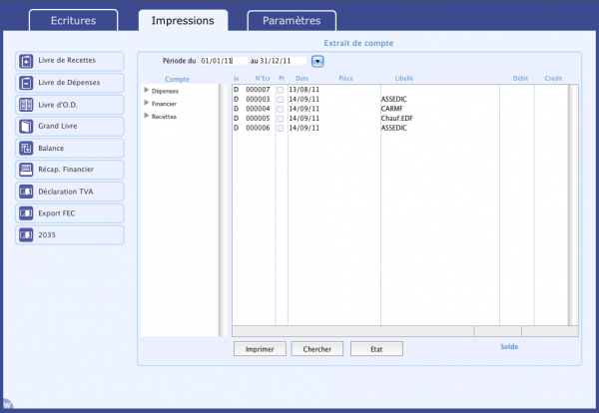Screen dimensions: 599x413
Task: Select the Chauf.EDF entry row
Action: (x=400, y=119)
